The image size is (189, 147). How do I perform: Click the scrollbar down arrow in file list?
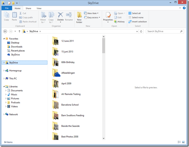point(103,138)
